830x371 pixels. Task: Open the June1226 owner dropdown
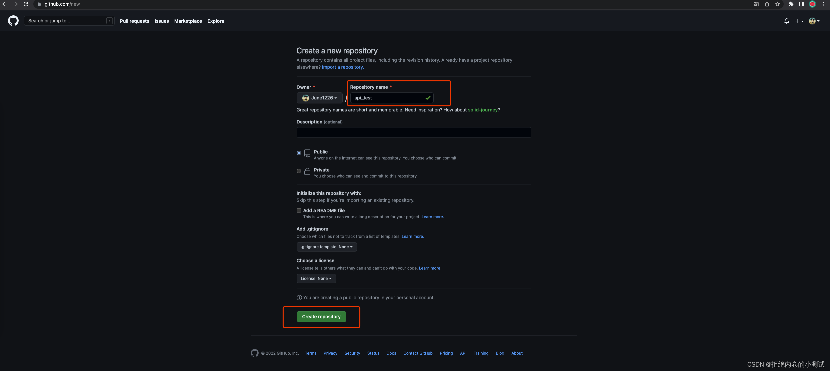(319, 98)
